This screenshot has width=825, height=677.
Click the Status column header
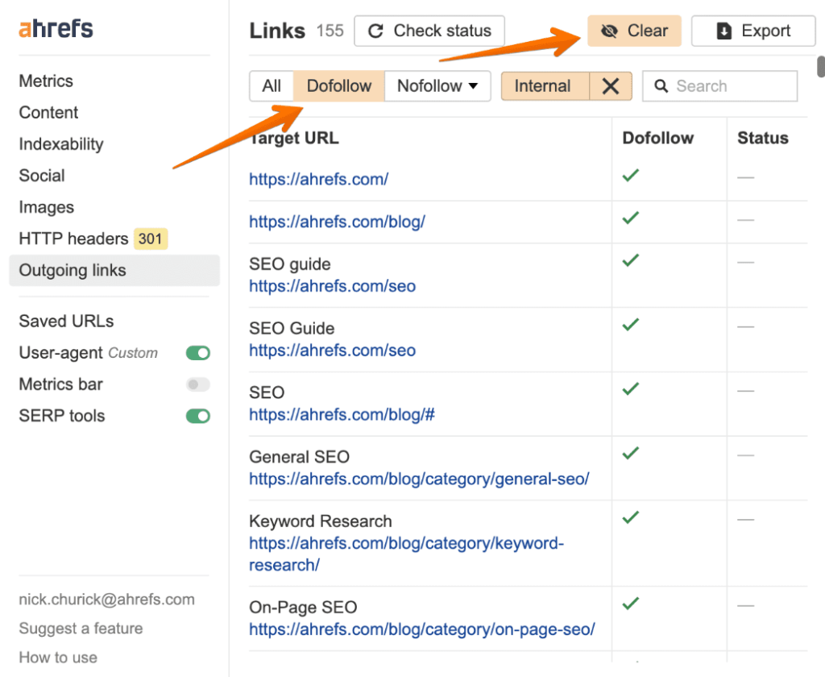pyautogui.click(x=763, y=138)
